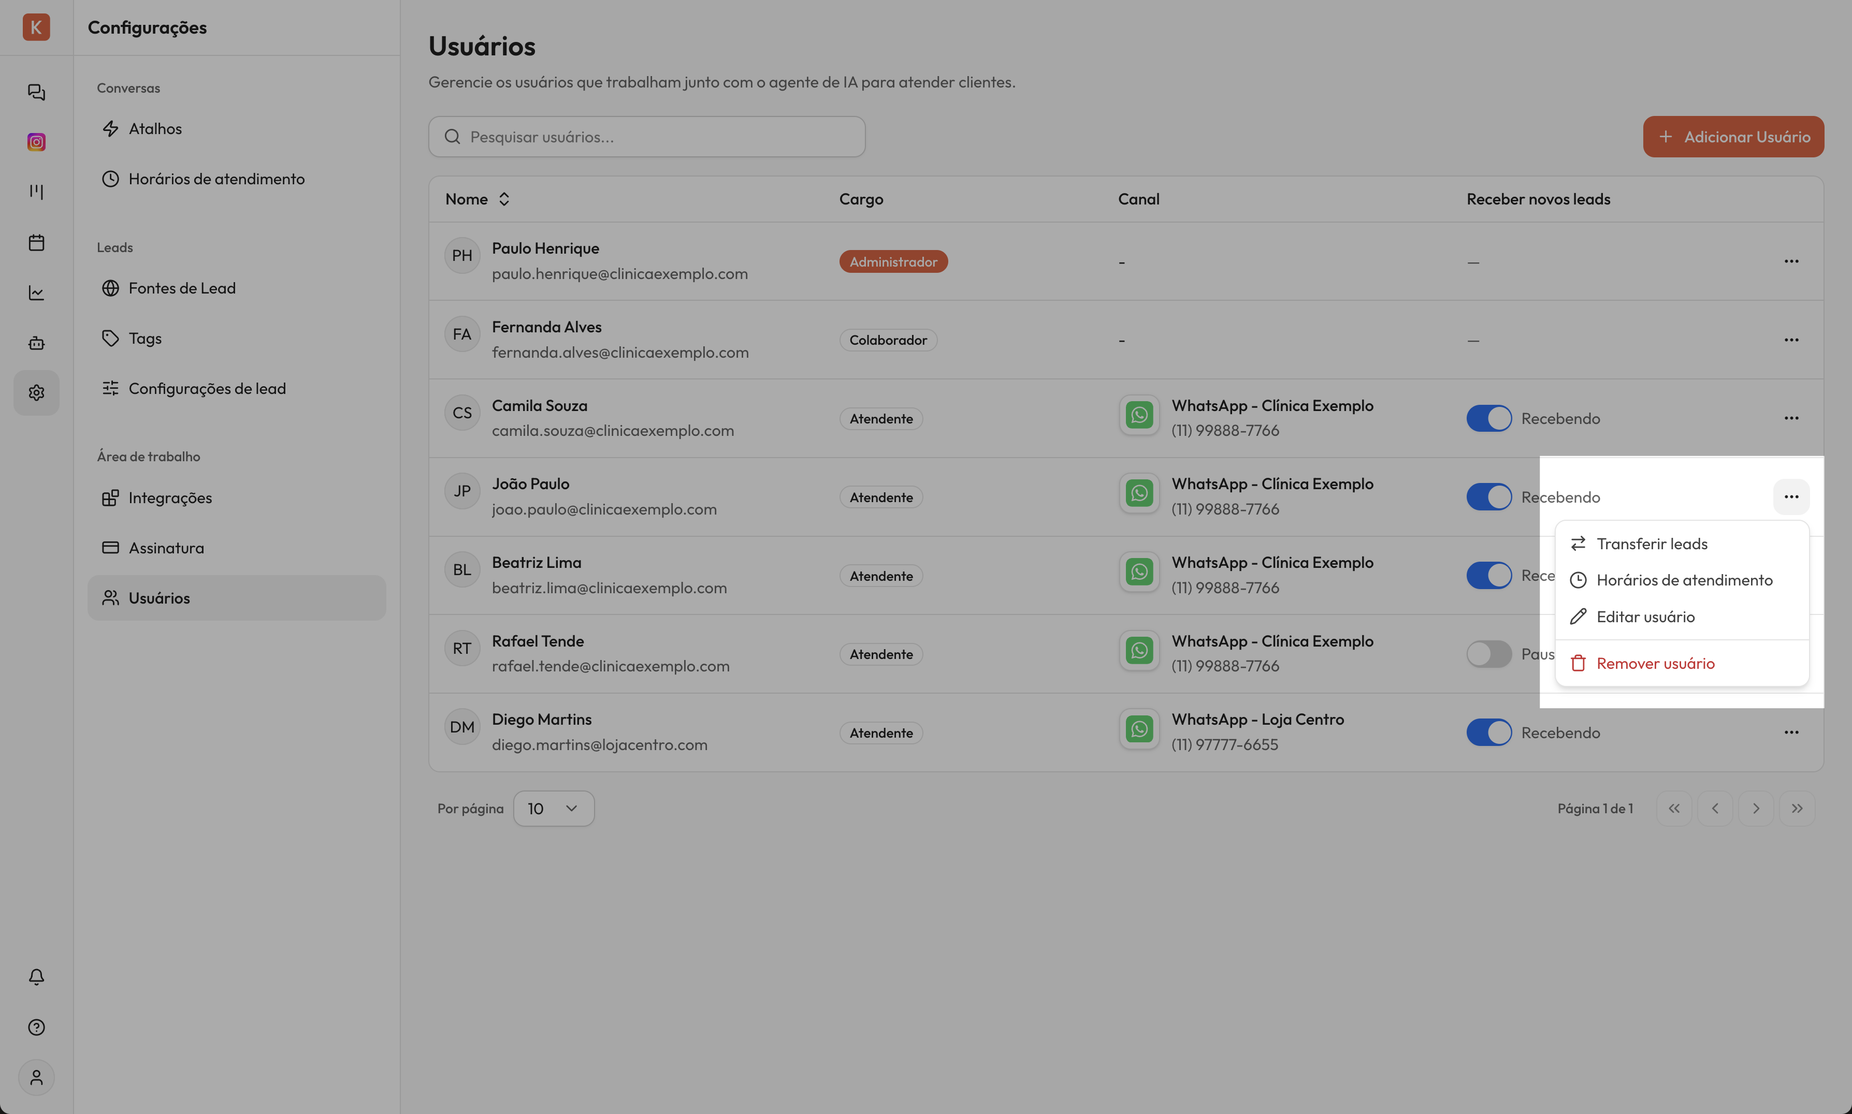Go to next page

point(1756,809)
